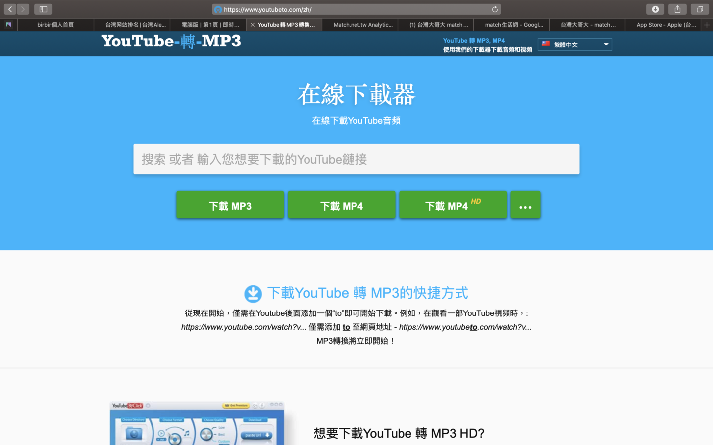Switch to the (1) 台灣大哥大 match tab
The image size is (713, 445).
coord(436,25)
